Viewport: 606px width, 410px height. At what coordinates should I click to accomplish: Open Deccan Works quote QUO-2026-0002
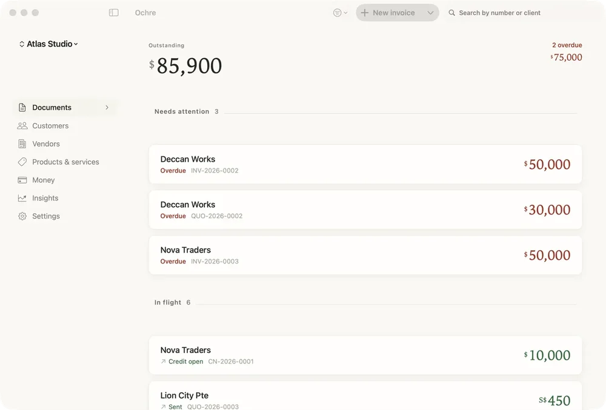point(365,210)
